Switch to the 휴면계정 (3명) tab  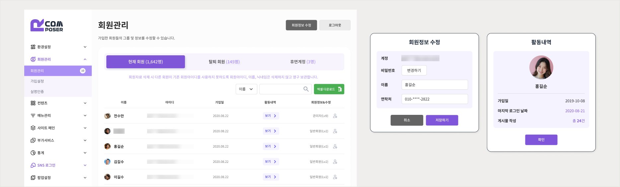click(x=303, y=62)
